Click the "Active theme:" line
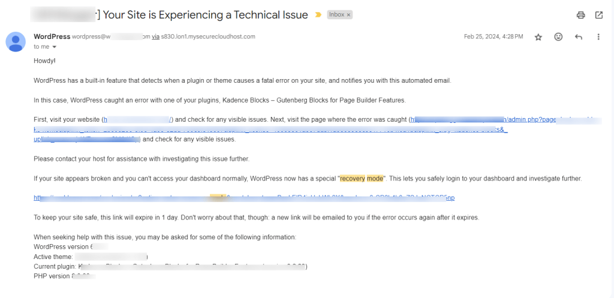 [91, 257]
